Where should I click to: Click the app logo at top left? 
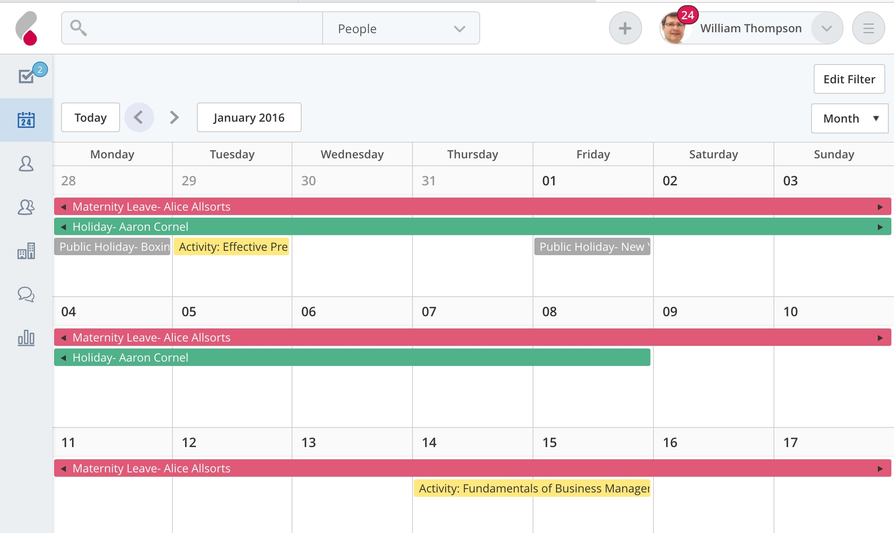point(27,28)
